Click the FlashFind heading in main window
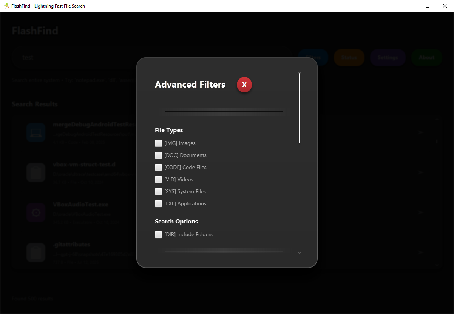 click(35, 31)
